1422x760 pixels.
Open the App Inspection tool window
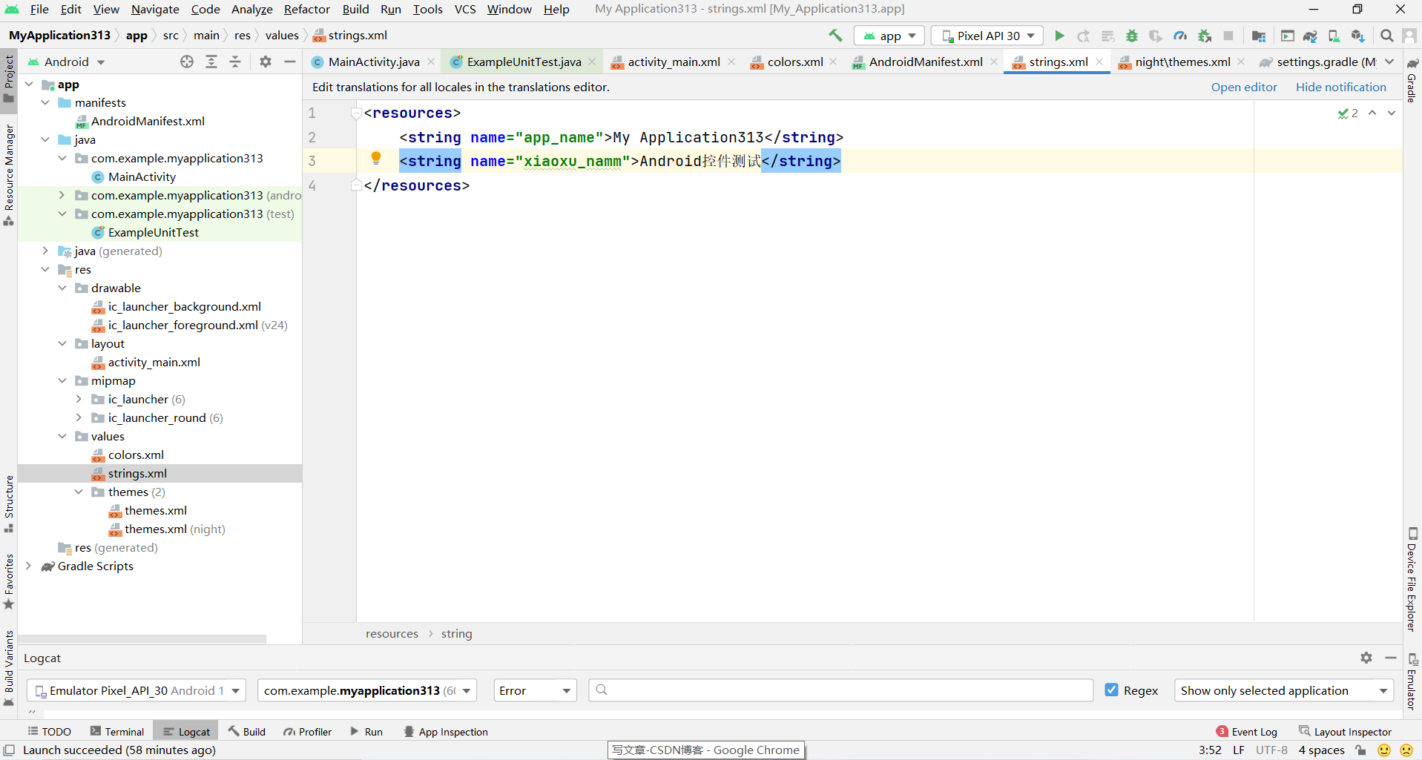[445, 731]
